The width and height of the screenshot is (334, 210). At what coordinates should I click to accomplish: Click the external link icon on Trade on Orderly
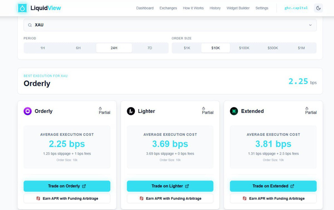tap(84, 186)
